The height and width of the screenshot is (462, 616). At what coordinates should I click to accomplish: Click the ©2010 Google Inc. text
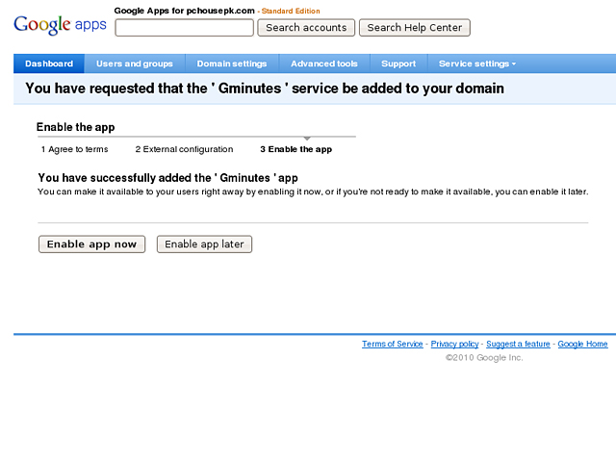[484, 357]
